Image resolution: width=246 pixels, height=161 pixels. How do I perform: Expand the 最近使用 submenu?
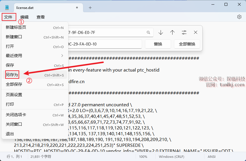tap(35, 56)
